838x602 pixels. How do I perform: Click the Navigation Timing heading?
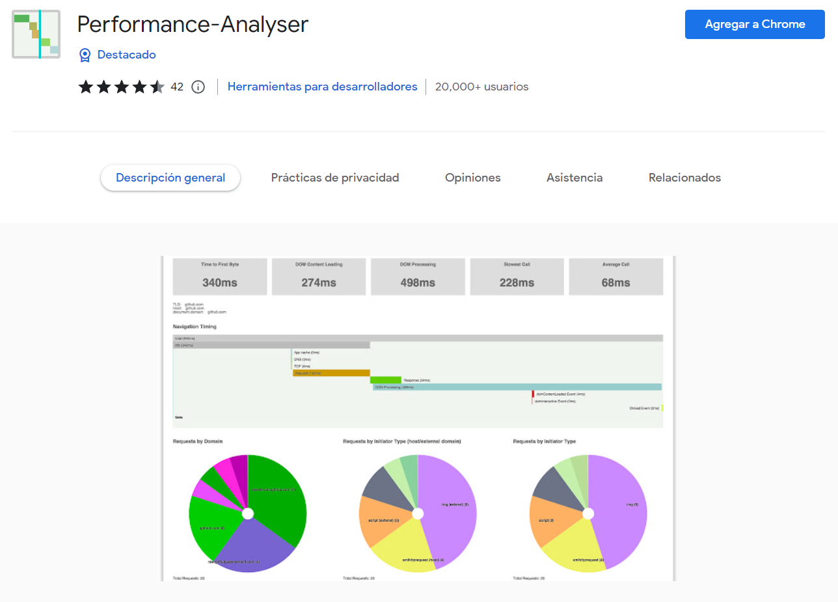tap(195, 326)
